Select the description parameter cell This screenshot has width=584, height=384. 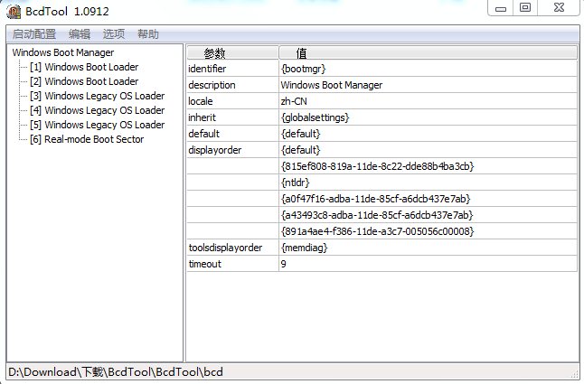click(232, 85)
